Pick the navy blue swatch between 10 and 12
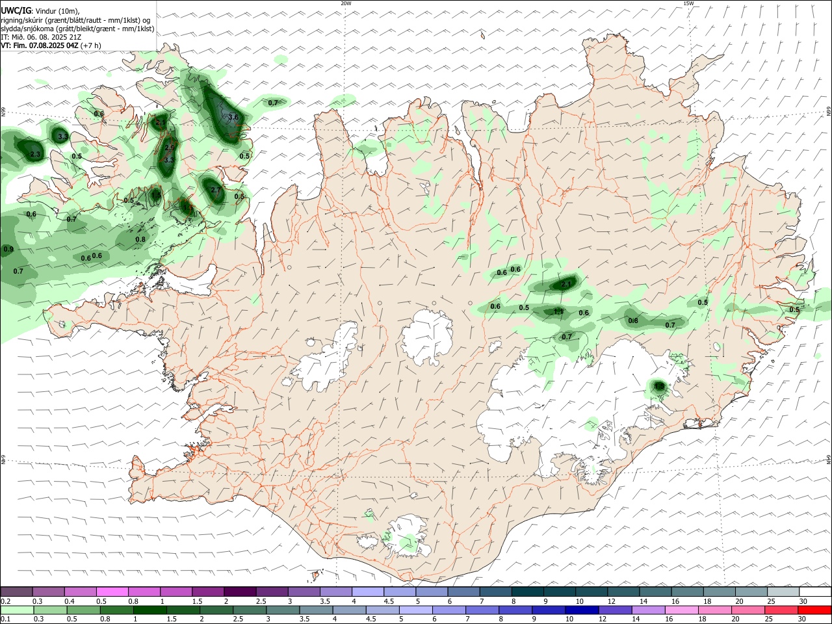Viewport: 832px width, 624px height. [x=581, y=610]
